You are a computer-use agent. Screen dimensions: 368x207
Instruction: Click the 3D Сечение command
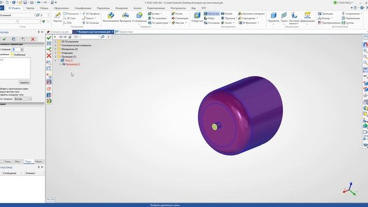[91, 23]
